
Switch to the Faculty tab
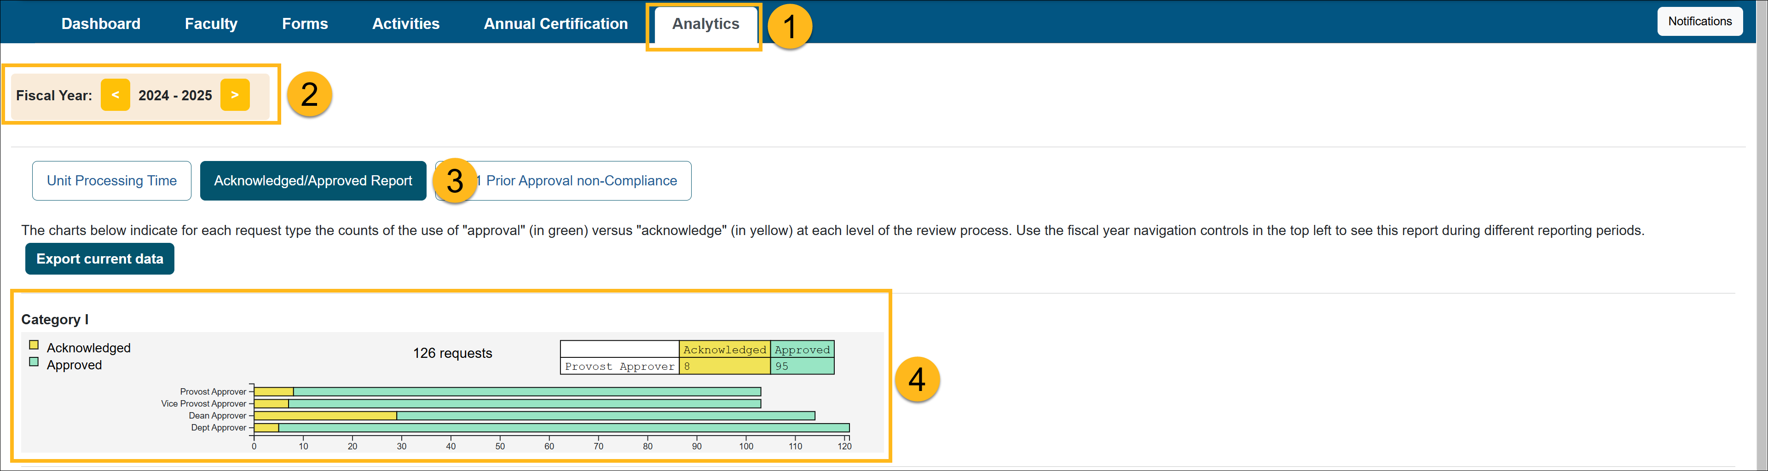[211, 23]
